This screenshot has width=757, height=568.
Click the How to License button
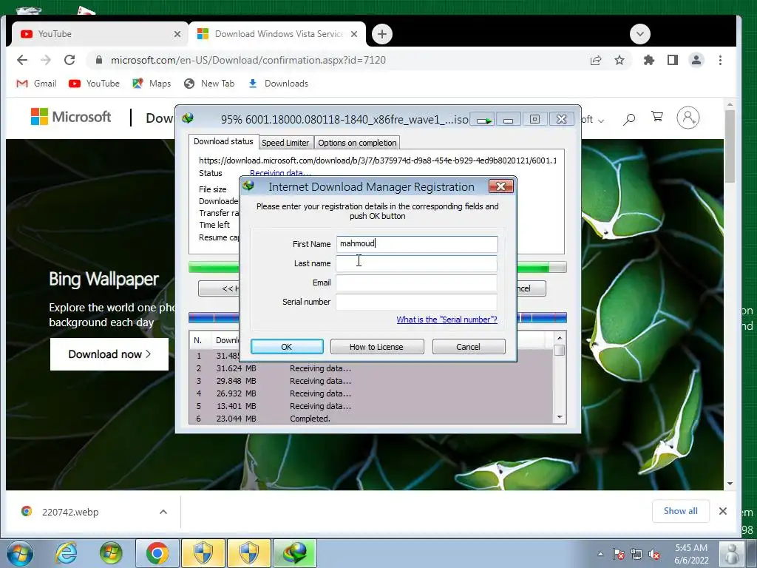tap(376, 346)
